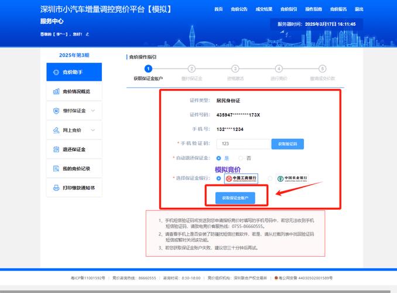
Task: Open 成交结果 in the top navigation
Action: tap(264, 9)
